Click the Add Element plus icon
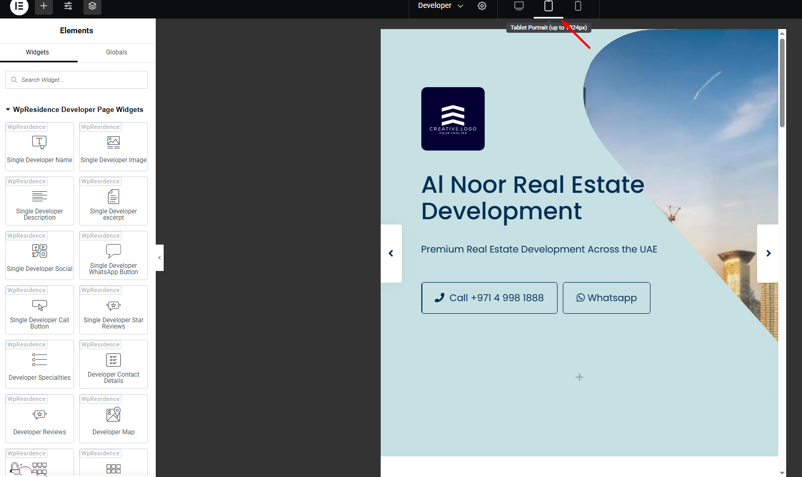This screenshot has height=477, width=802. click(x=44, y=6)
